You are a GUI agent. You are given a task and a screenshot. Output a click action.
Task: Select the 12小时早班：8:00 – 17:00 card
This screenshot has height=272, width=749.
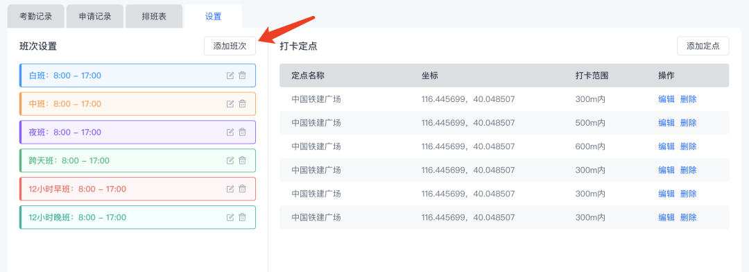tap(137, 189)
